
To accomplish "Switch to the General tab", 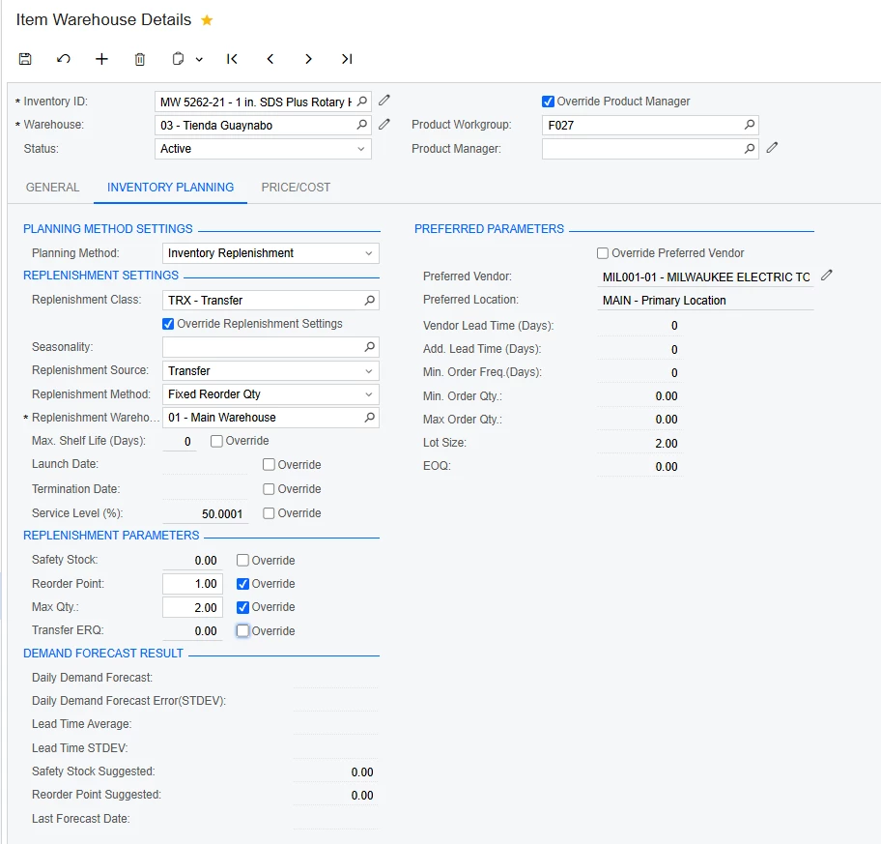I will [x=52, y=188].
